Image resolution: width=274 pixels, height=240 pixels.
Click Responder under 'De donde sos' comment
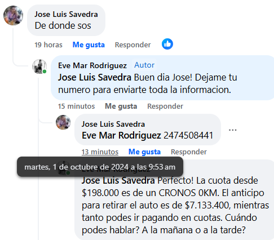pyautogui.click(x=132, y=45)
